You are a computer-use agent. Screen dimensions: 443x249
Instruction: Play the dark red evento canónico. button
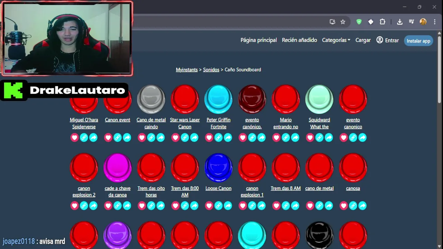252,99
